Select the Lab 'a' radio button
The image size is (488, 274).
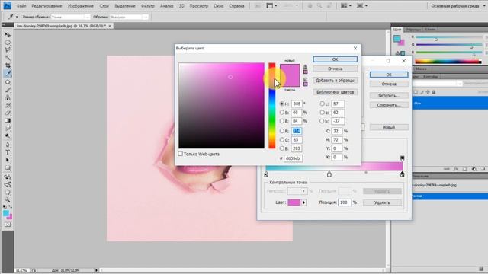click(322, 113)
